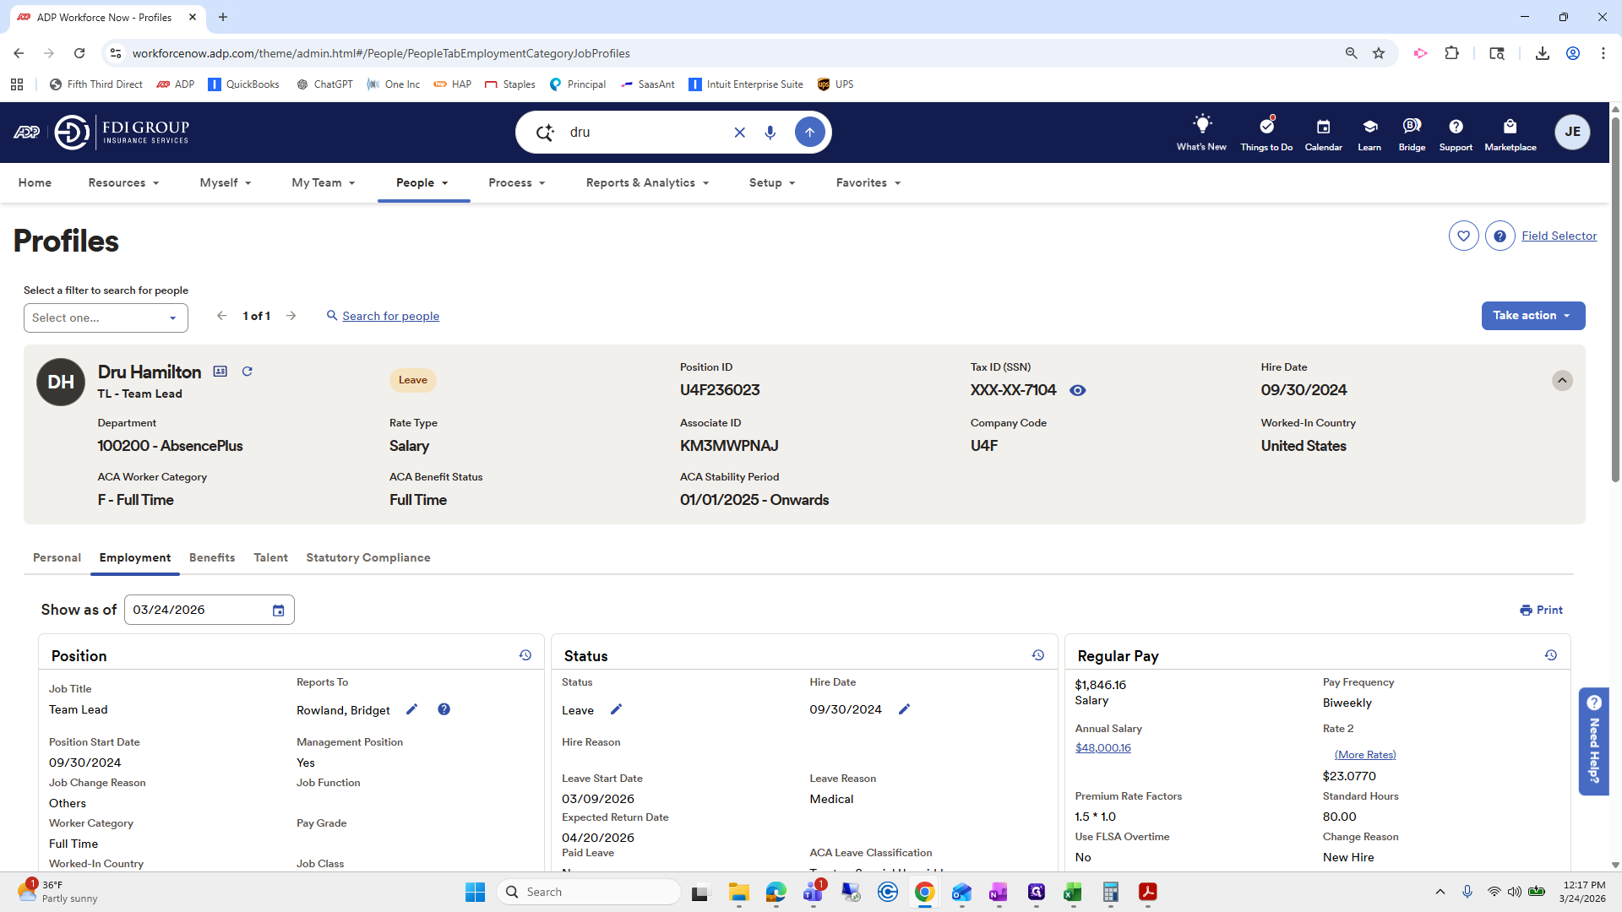Open the $48,000.16 annual salary link

pyautogui.click(x=1102, y=748)
